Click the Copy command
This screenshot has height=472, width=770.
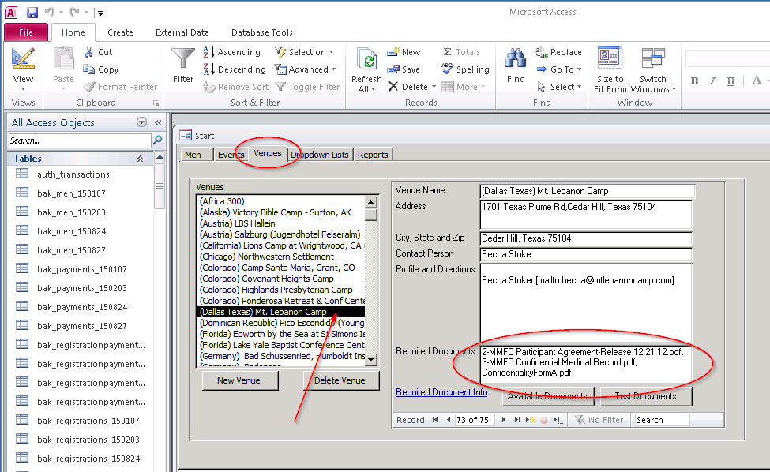point(101,69)
